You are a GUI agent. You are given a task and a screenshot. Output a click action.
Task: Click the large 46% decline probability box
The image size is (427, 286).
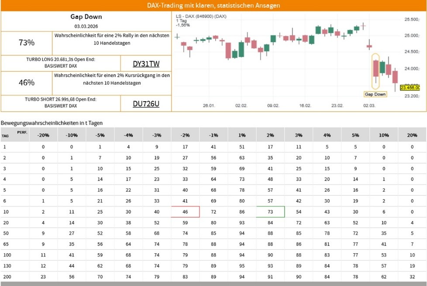[x=27, y=82]
